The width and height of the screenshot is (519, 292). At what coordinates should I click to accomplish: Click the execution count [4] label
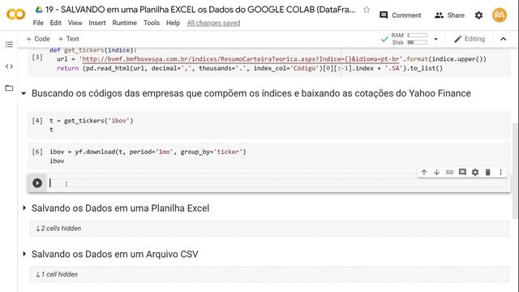pos(37,121)
